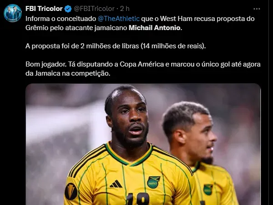Click the "Bom jogador" paragraph
Screen dimensions: 273x205
tap(143, 69)
